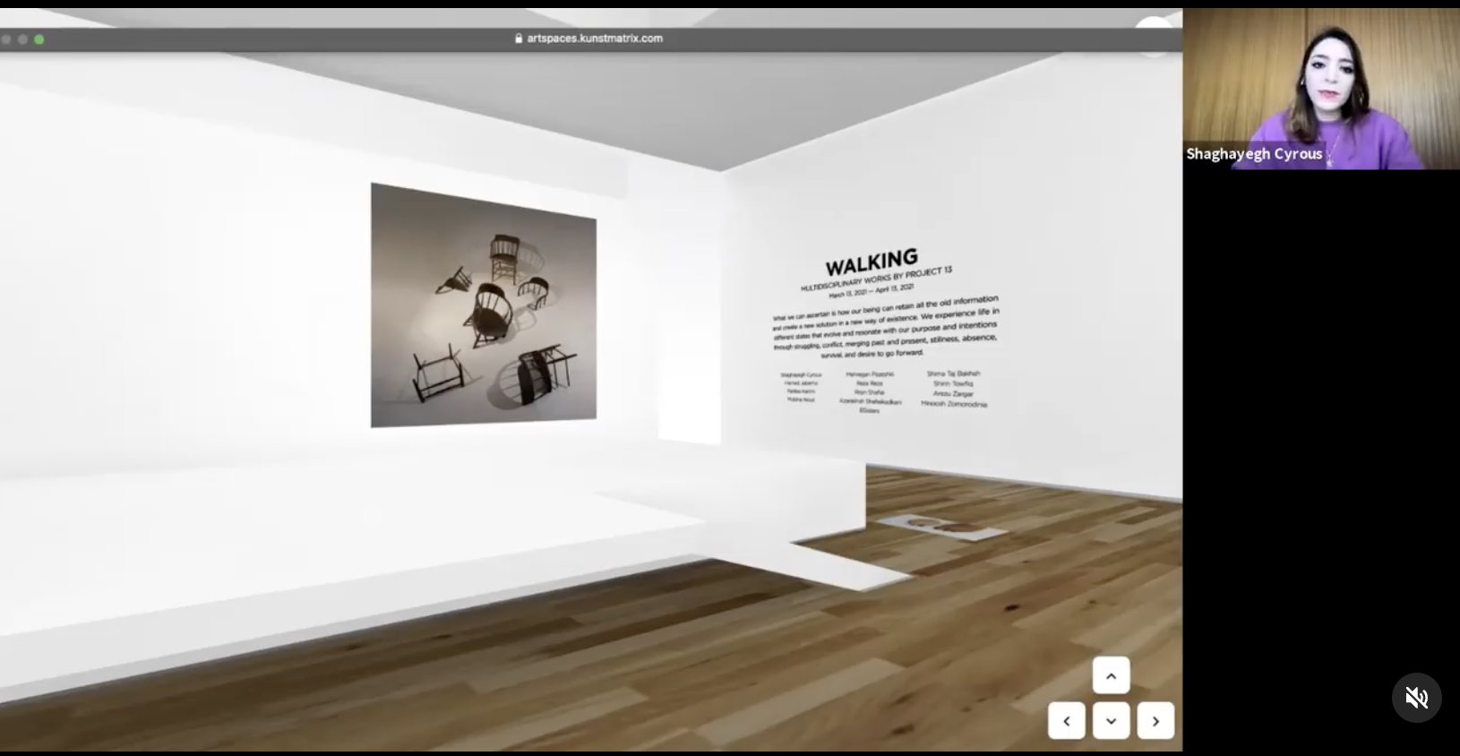Open the chairs artwork on the wall
1460x756 pixels.
coord(484,305)
